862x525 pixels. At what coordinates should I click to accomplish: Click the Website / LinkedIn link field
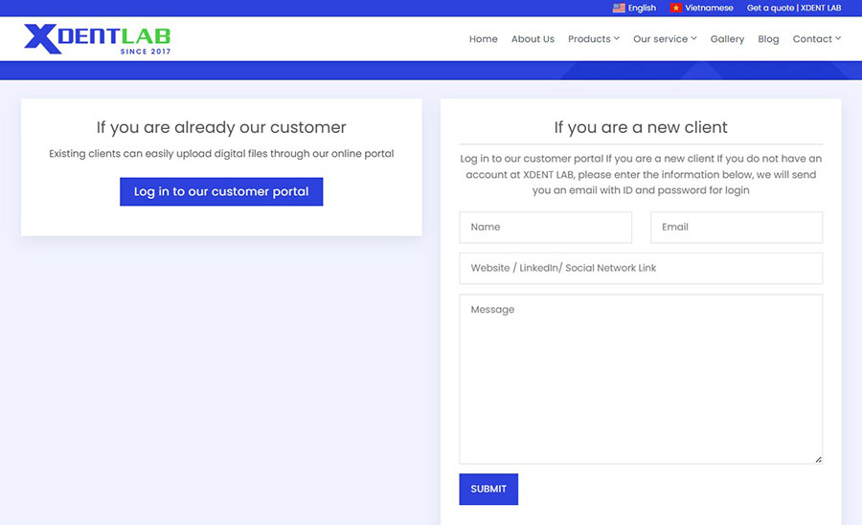(641, 269)
